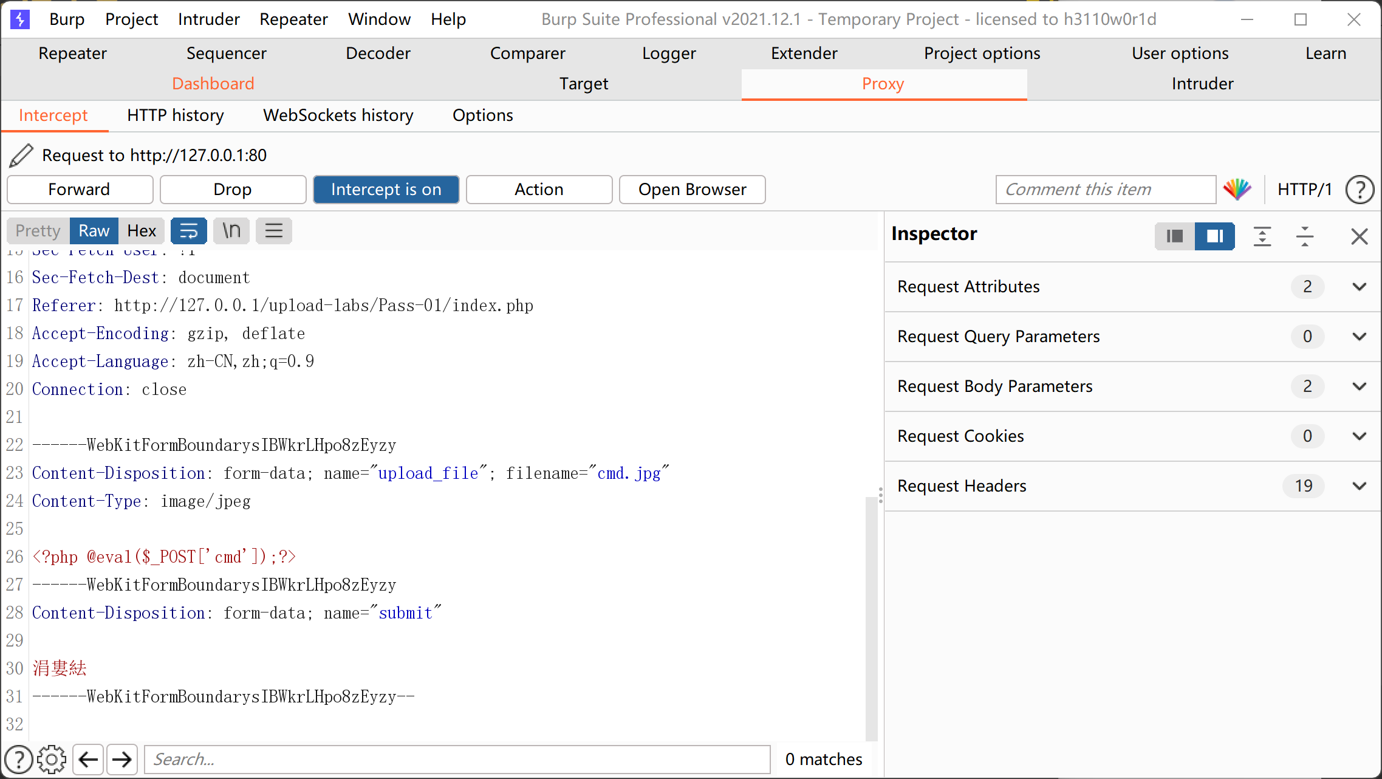This screenshot has width=1382, height=779.
Task: Toggle word wrap in the message editor
Action: pyautogui.click(x=188, y=231)
